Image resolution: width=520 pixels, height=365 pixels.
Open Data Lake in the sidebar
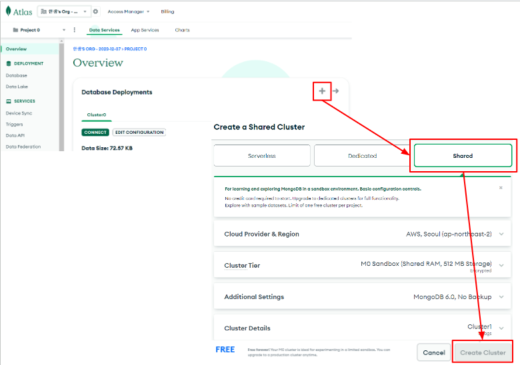17,87
